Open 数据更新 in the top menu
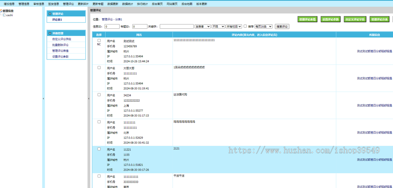This screenshot has width=393, height=188. (113, 4)
